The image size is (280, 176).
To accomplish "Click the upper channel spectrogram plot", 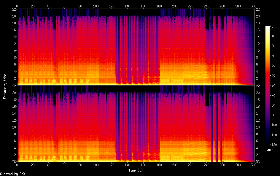I will click(x=135, y=47).
